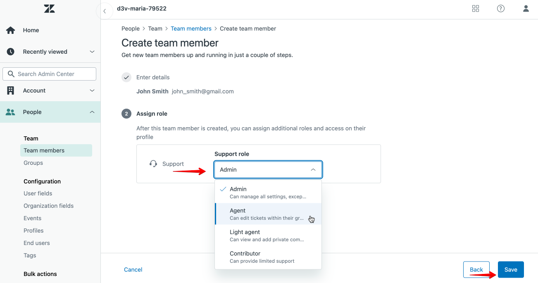The height and width of the screenshot is (283, 538).
Task: Click the Zendesk logo icon
Action: click(50, 8)
